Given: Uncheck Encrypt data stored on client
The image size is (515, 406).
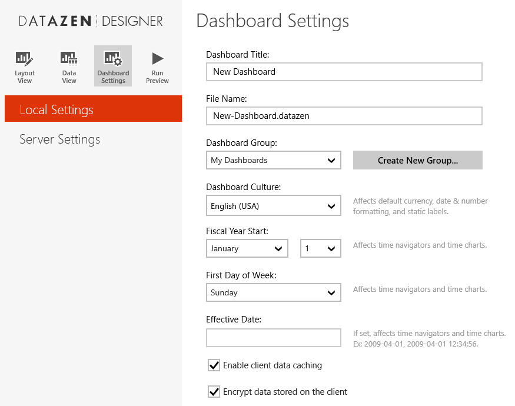Looking at the screenshot, I should pyautogui.click(x=214, y=391).
